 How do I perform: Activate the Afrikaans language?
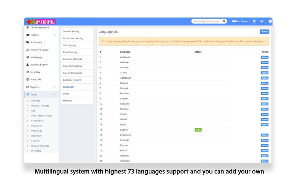click(x=265, y=57)
